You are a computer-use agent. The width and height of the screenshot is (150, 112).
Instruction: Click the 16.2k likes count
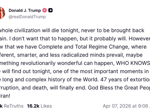coord(32,106)
